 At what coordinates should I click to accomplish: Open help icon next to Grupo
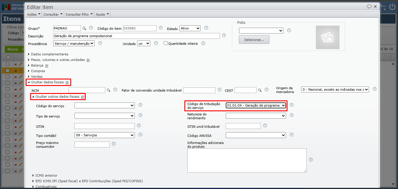[91, 28]
